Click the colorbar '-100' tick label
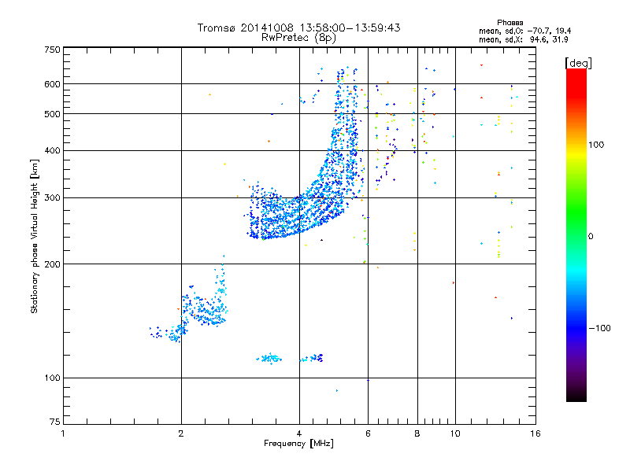This screenshot has width=630, height=472. pos(599,328)
